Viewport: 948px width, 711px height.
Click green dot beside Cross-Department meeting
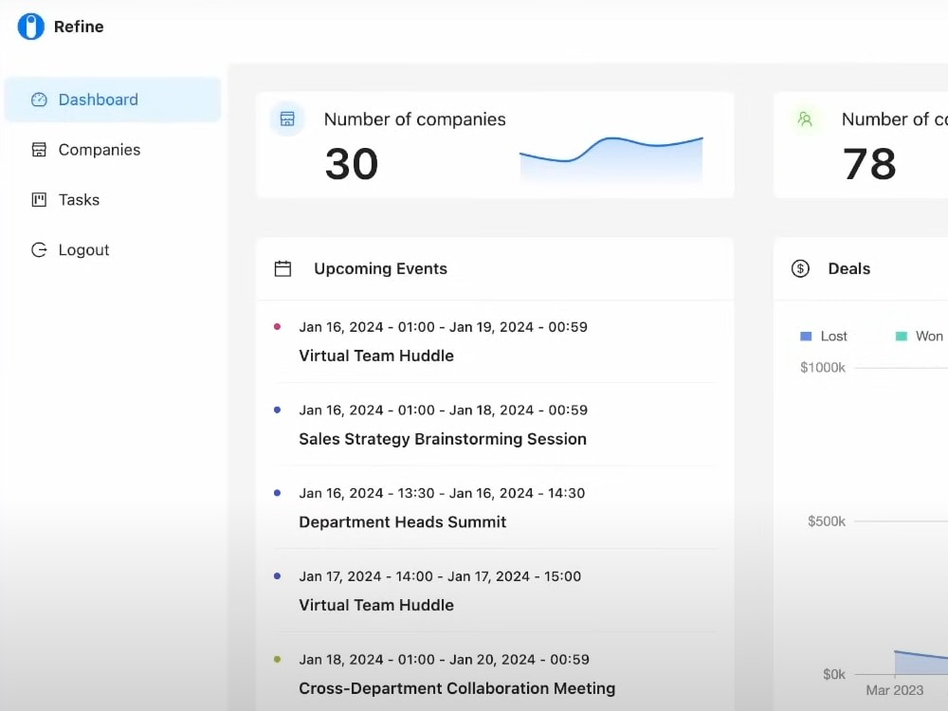[278, 660]
